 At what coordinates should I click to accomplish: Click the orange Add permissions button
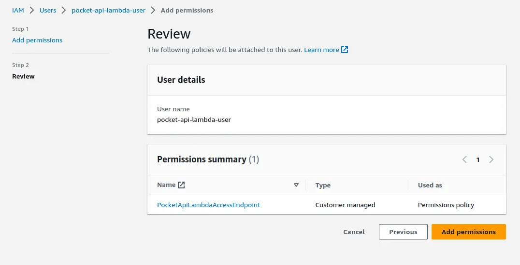[468, 232]
